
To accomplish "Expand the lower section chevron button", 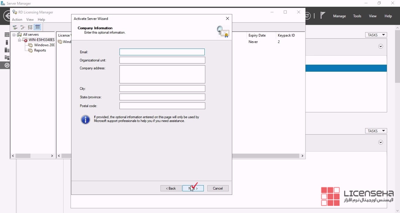I will (381, 142).
